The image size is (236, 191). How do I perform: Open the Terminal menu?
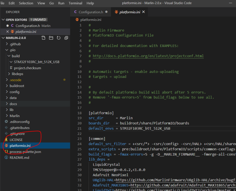(x=75, y=3)
